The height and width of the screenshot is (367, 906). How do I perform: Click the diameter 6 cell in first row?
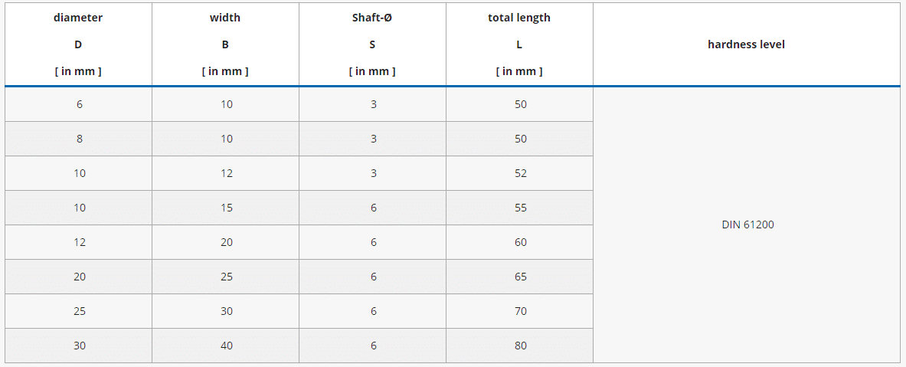[80, 104]
